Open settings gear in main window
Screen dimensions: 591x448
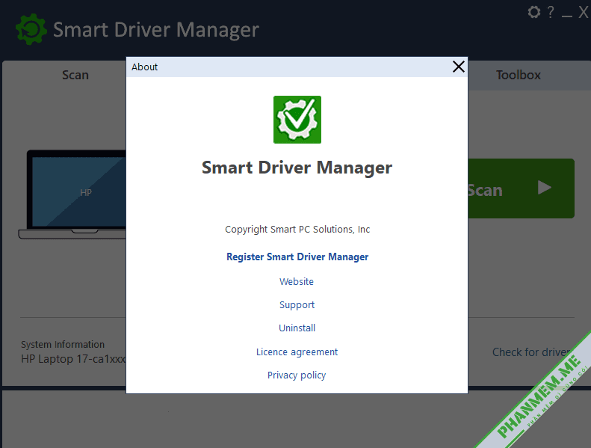pos(533,12)
